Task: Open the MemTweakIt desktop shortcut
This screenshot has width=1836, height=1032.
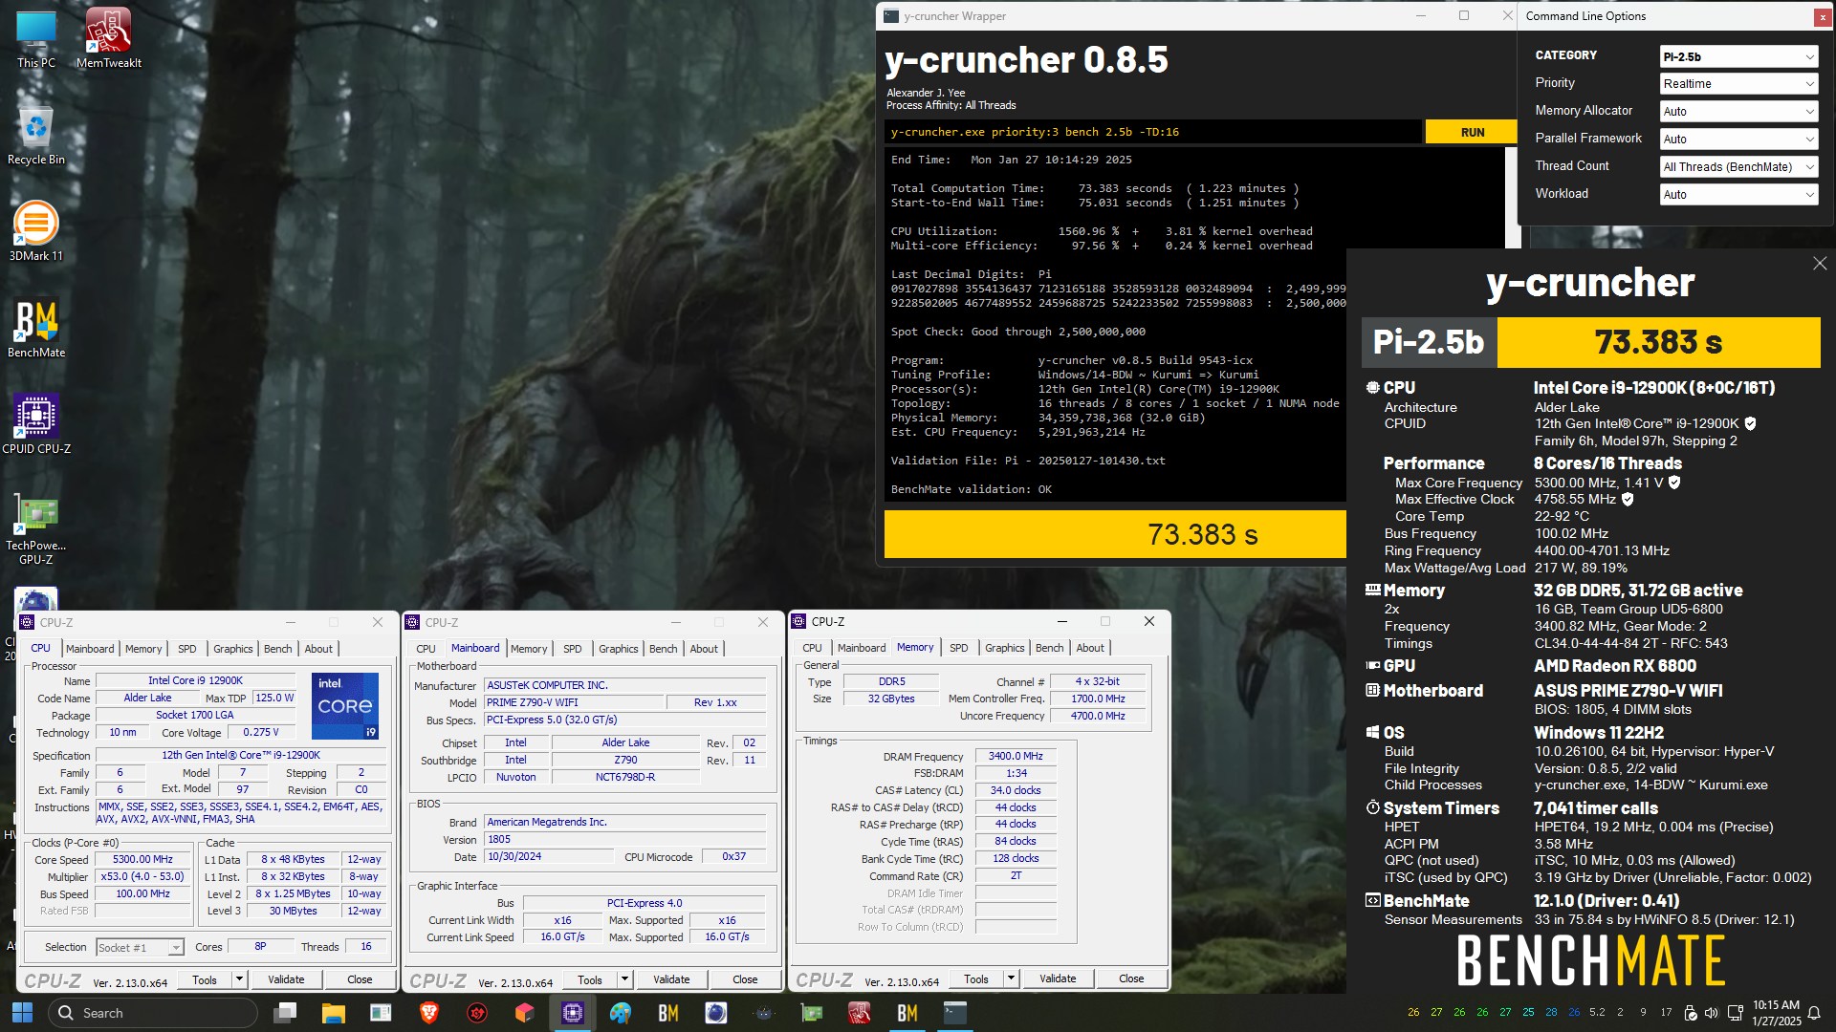Action: tap(108, 38)
